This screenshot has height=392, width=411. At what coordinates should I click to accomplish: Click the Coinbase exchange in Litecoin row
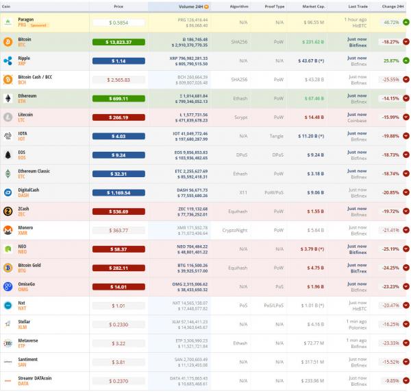(357, 121)
